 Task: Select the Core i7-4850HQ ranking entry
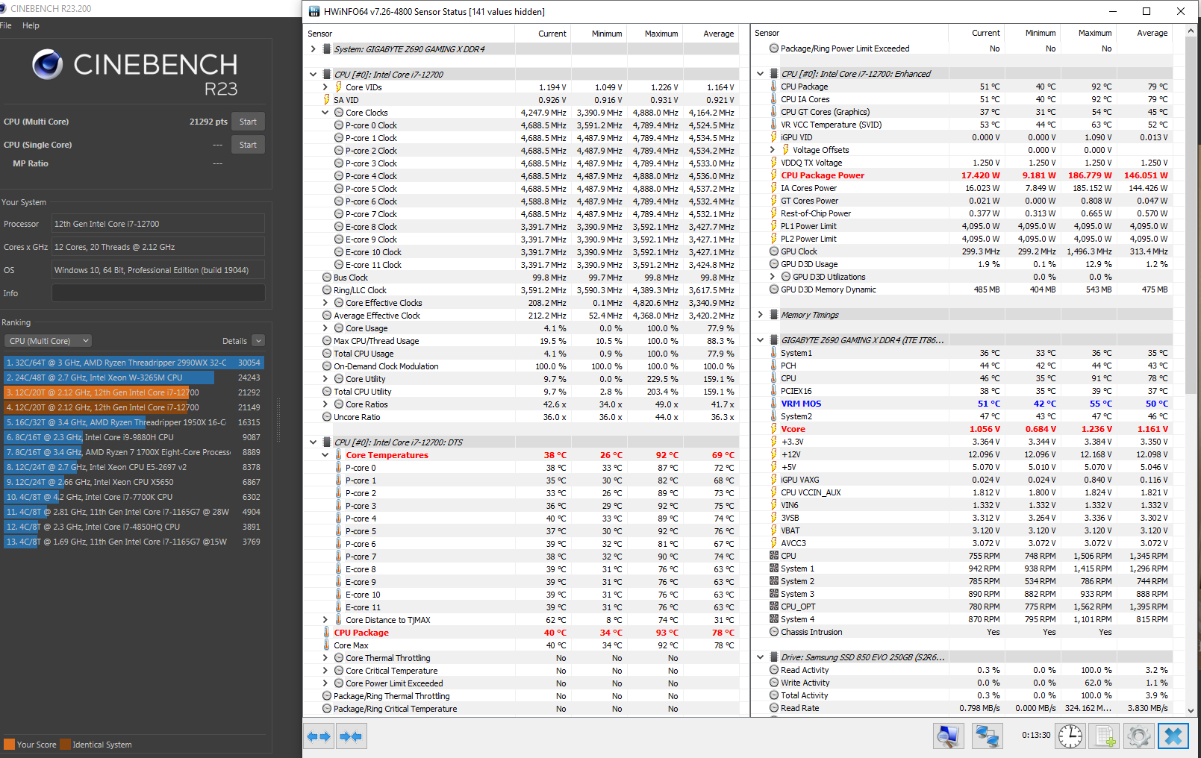134,527
